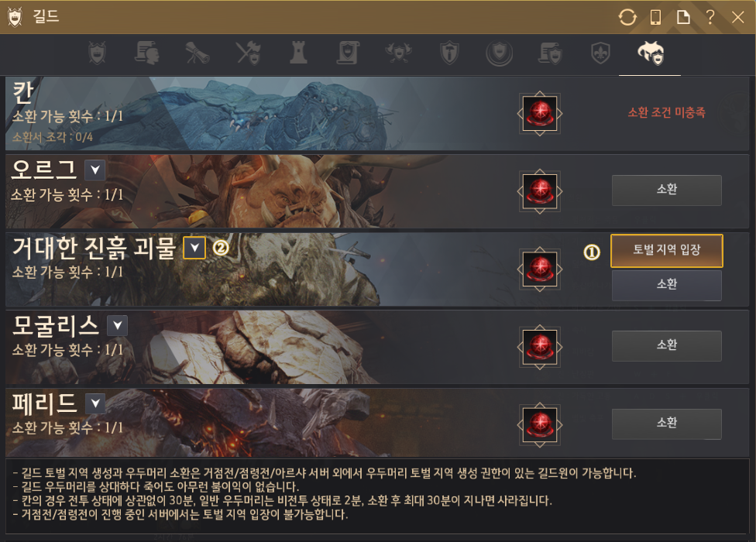
Task: Open the document page icon in header
Action: 682,17
